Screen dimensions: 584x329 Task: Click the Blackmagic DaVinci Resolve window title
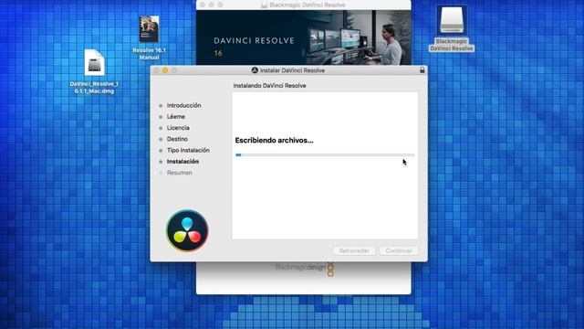click(308, 5)
